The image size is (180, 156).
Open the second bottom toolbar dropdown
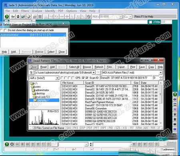131,144
